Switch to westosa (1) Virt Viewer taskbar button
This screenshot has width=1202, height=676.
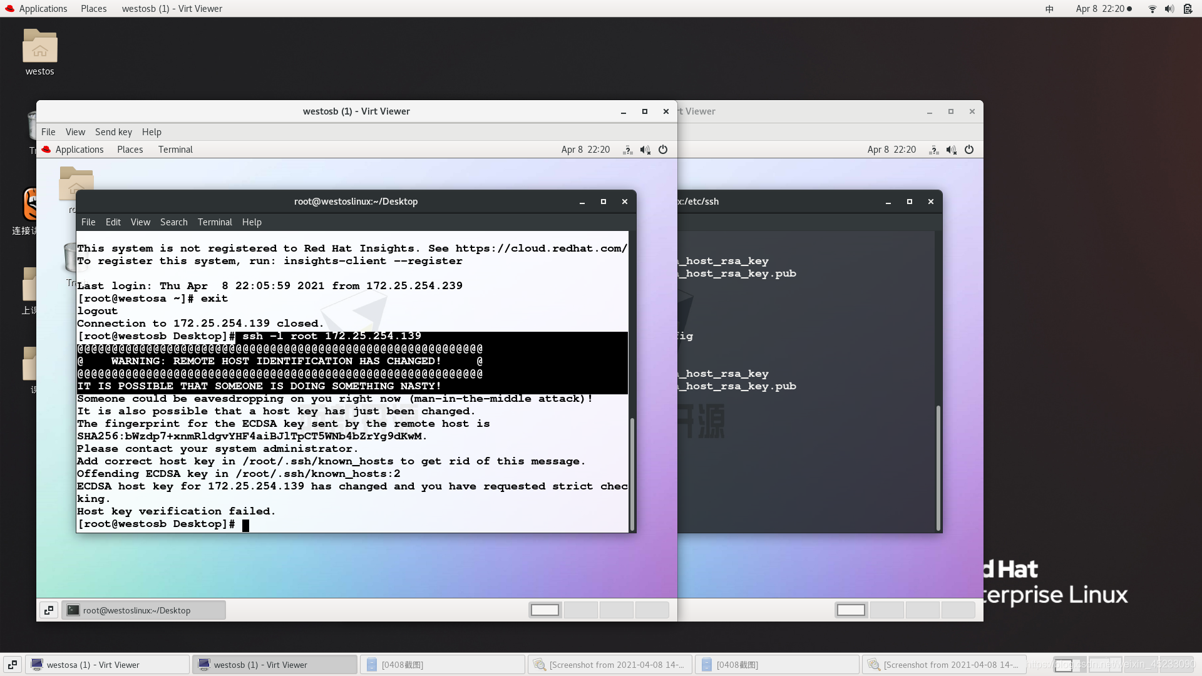(x=107, y=665)
